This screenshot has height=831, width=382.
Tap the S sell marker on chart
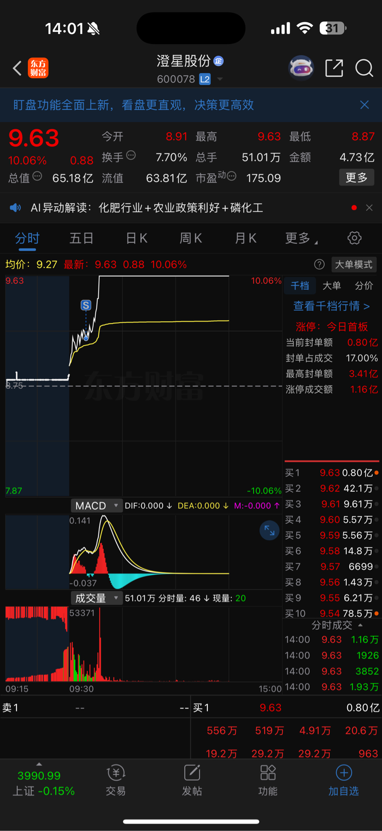(x=86, y=305)
